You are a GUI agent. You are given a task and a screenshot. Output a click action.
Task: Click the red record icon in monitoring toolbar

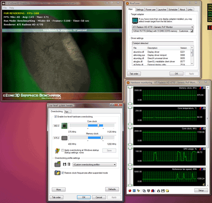coord(130,191)
